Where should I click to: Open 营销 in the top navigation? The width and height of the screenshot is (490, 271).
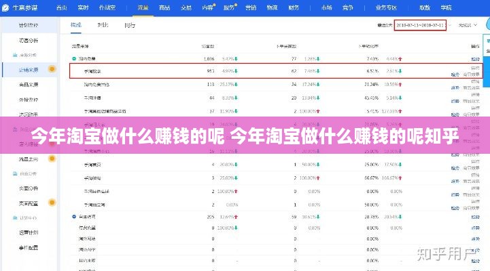click(251, 7)
